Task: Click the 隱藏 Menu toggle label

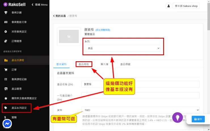Action: pos(41,5)
